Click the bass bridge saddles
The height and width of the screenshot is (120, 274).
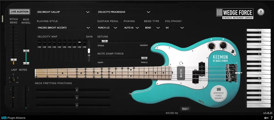coord(231,73)
